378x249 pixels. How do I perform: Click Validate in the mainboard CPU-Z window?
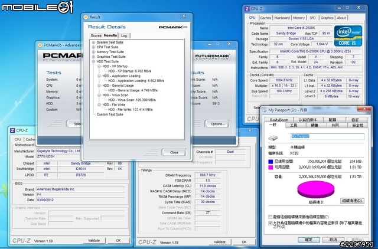[x=94, y=240]
